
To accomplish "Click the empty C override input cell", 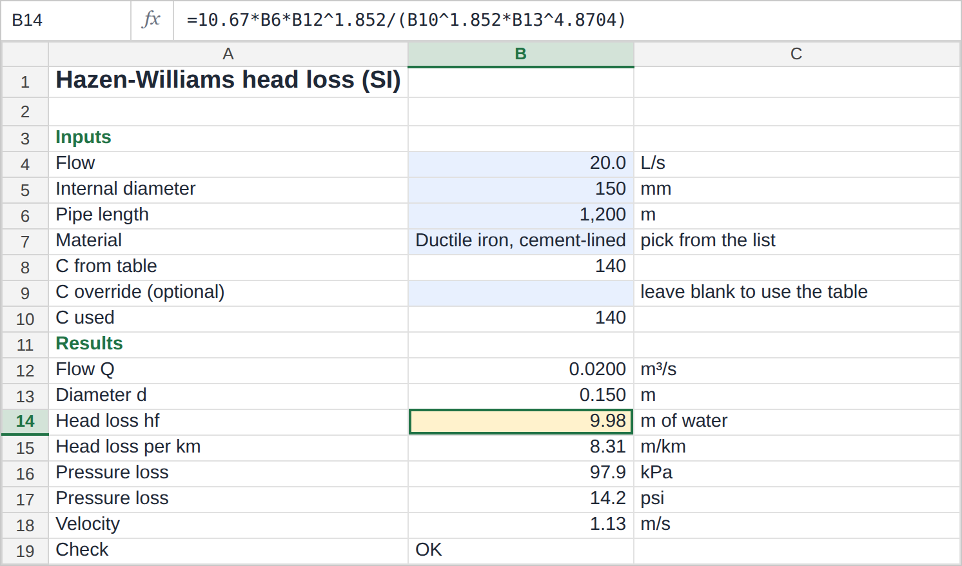I will pos(521,293).
